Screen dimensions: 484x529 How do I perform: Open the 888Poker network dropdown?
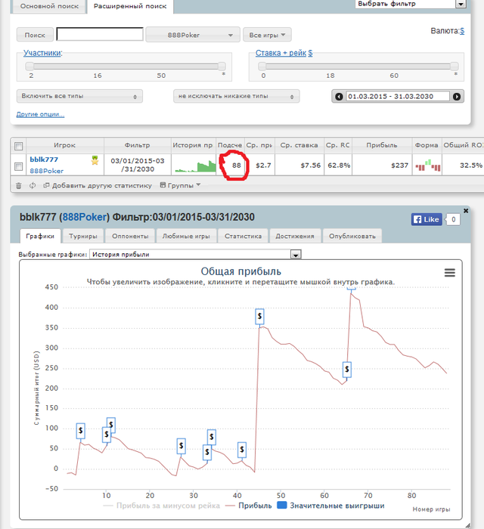(193, 35)
